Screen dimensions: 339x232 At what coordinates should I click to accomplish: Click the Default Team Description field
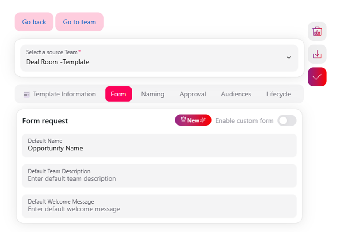click(159, 175)
